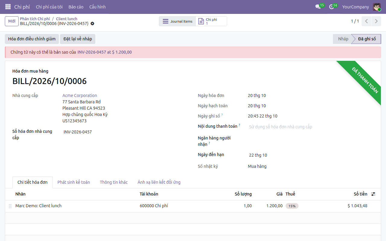Open the apps grid menu icon
The height and width of the screenshot is (241, 386).
point(8,7)
